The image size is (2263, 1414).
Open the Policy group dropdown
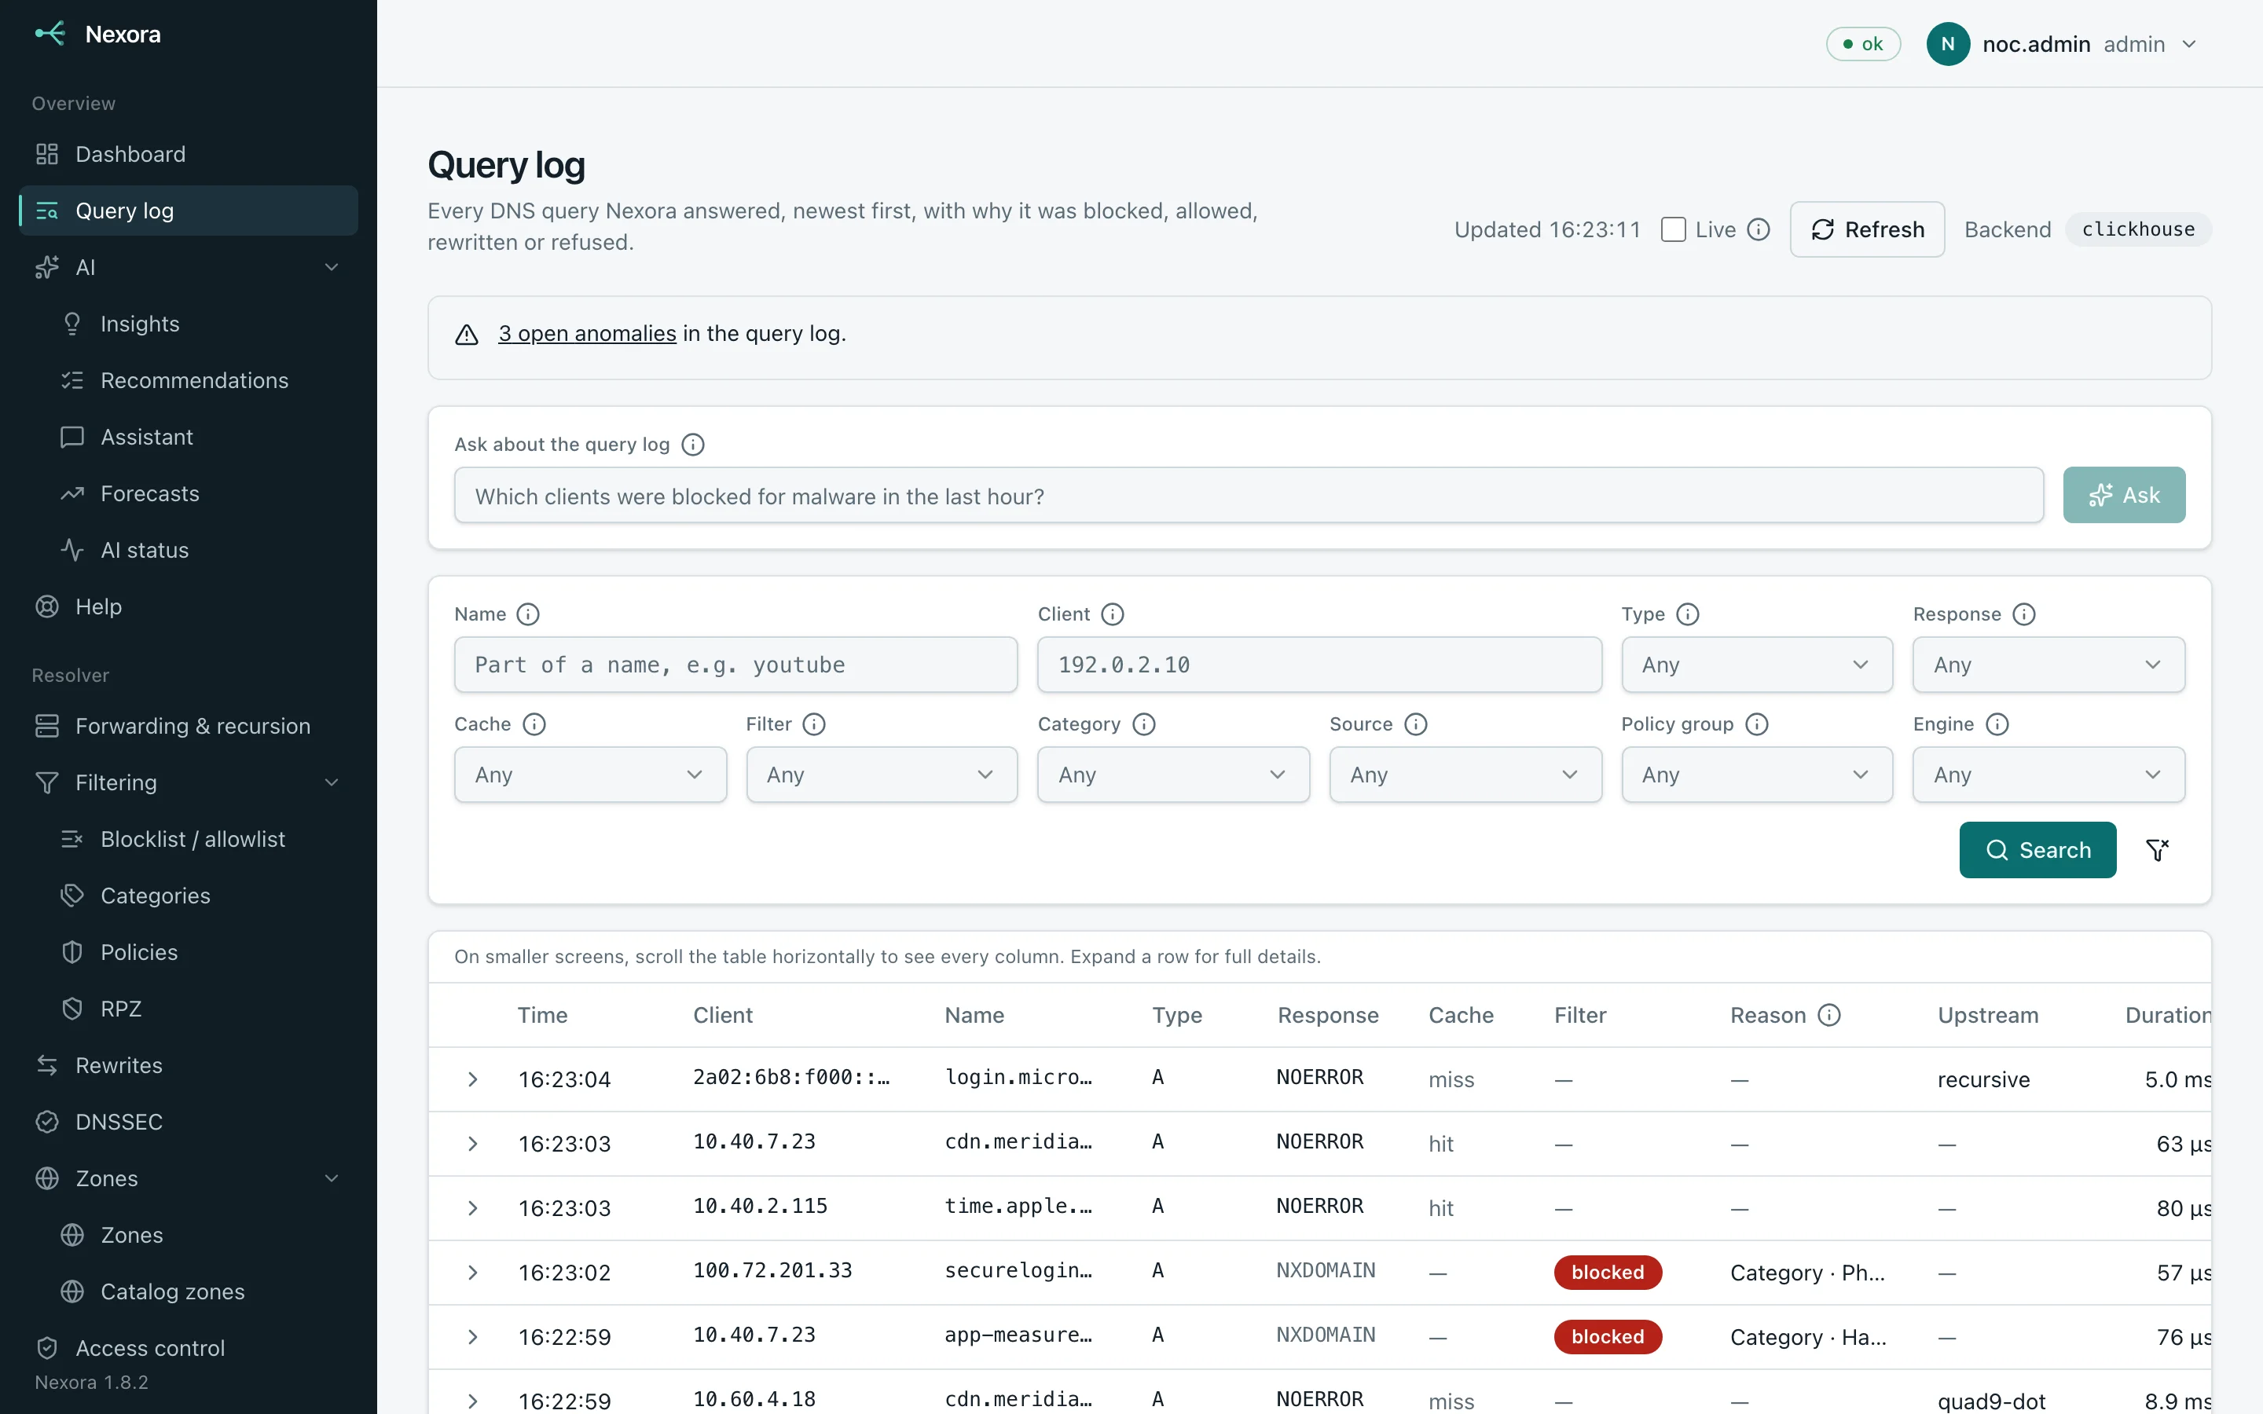point(1757,775)
